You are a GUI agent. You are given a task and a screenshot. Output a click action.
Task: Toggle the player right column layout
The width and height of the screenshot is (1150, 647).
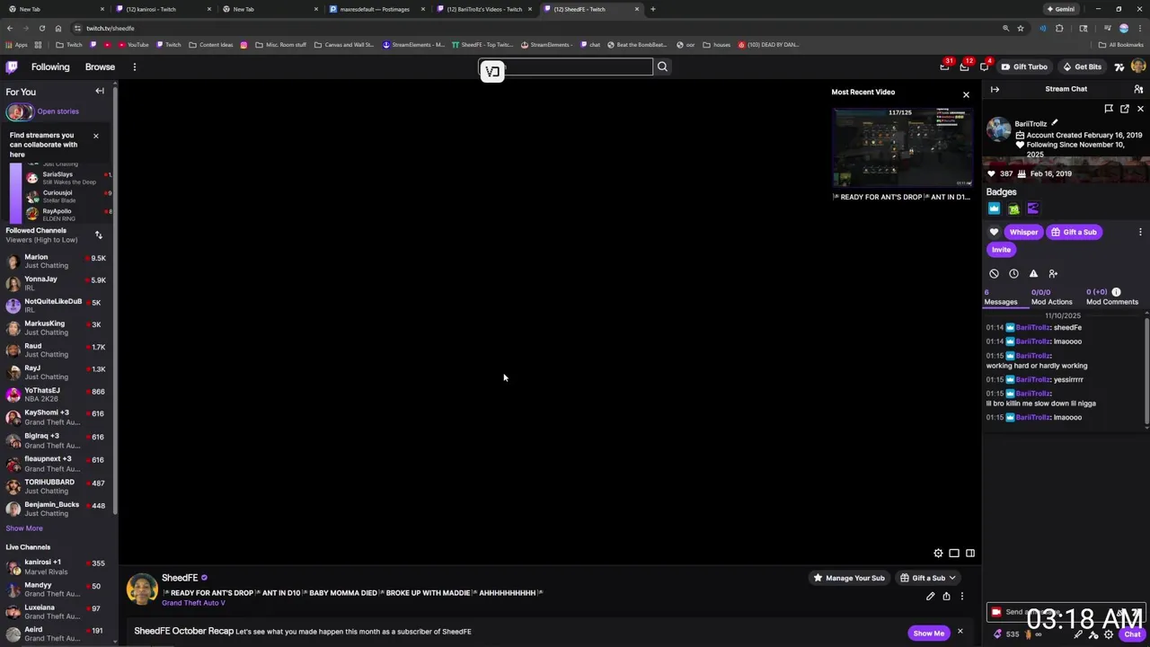pos(970,553)
